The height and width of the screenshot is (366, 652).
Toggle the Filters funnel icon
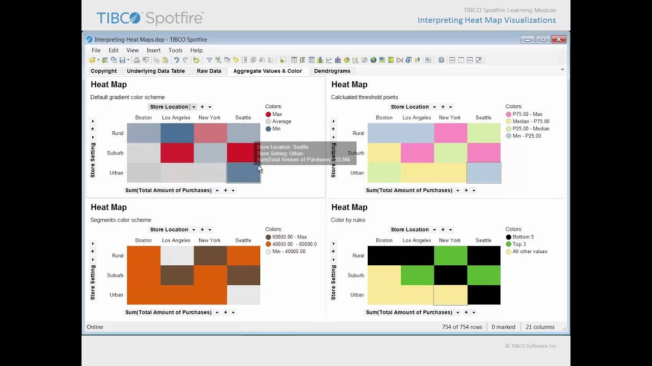[x=209, y=60]
